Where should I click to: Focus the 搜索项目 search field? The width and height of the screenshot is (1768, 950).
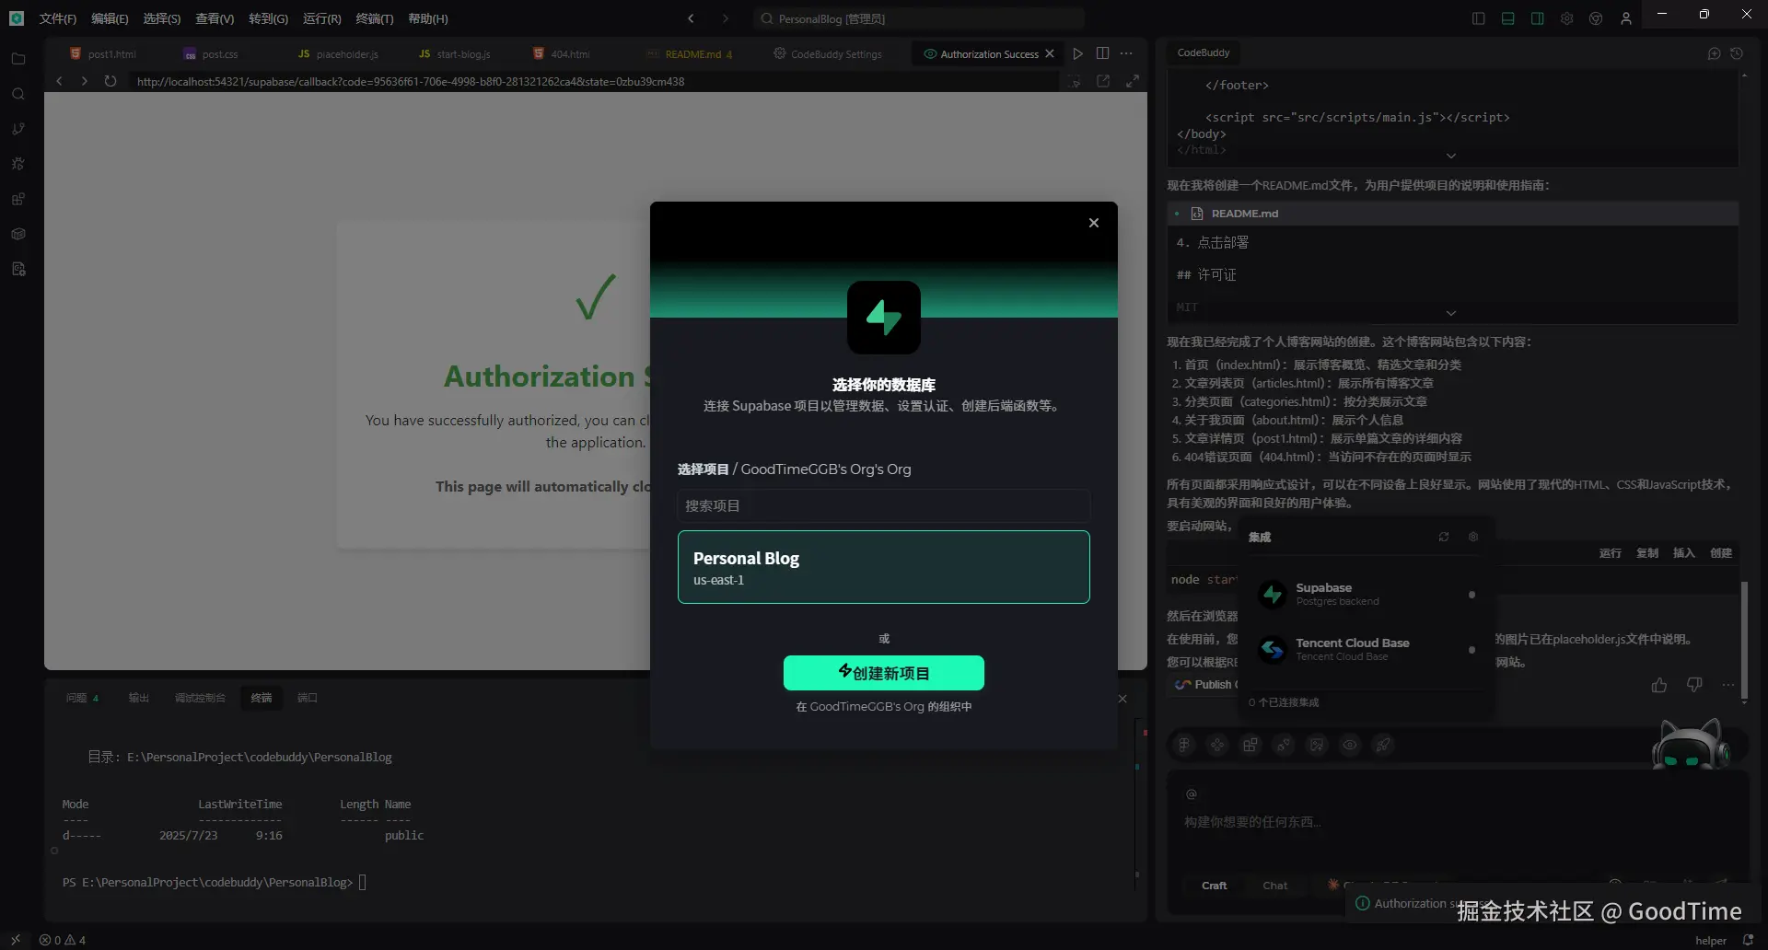884,505
